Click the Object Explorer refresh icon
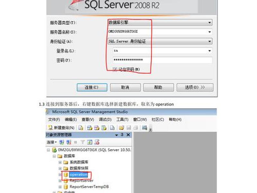Screen dimensions: 257x193 90,142
